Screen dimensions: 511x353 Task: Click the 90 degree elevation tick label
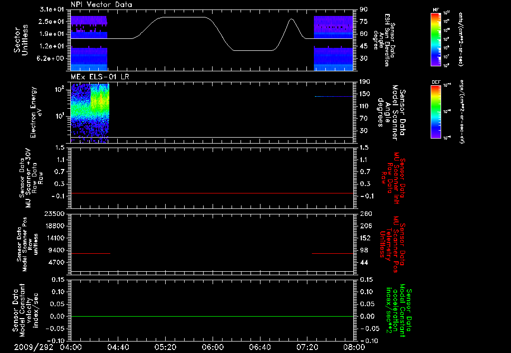tap(364, 9)
